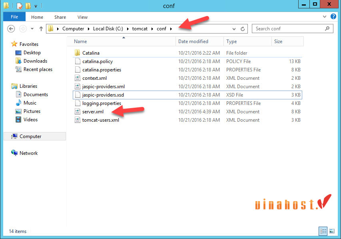Click the tomcat-users.xml file name

click(101, 120)
